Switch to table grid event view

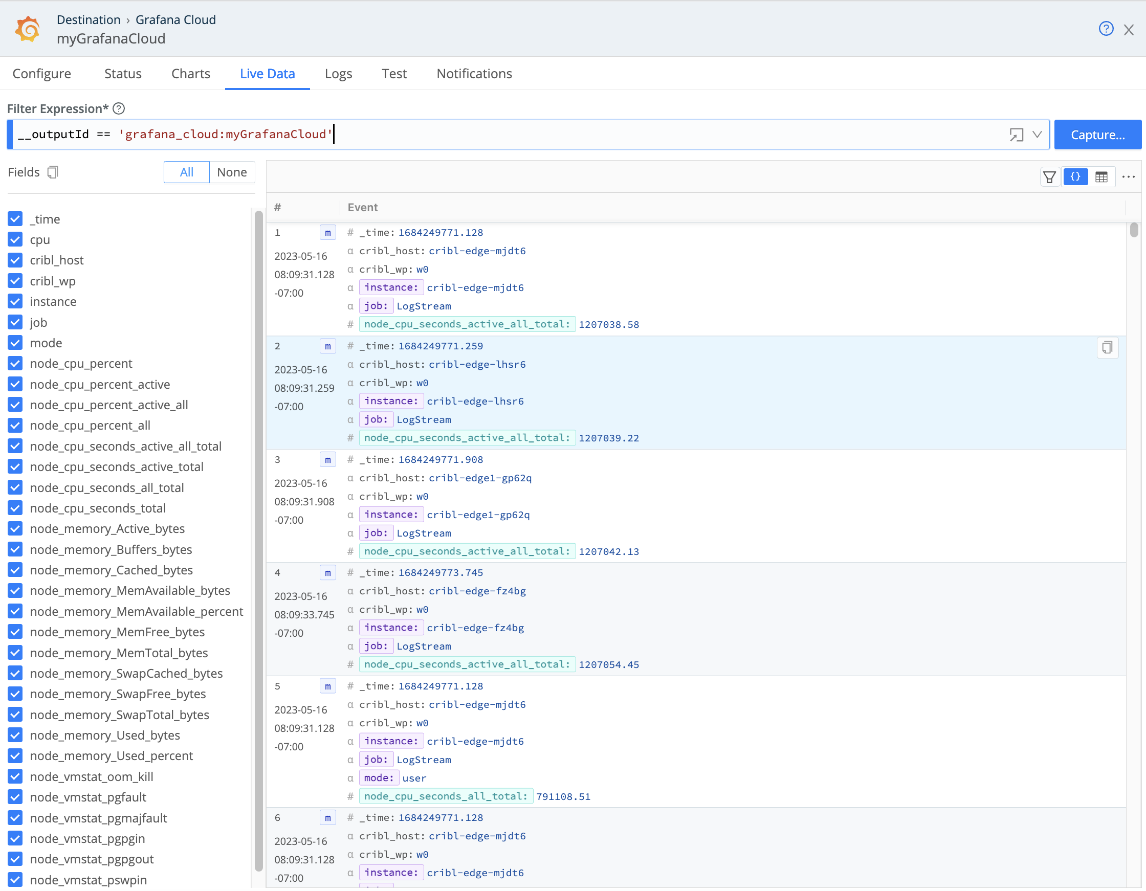1101,177
